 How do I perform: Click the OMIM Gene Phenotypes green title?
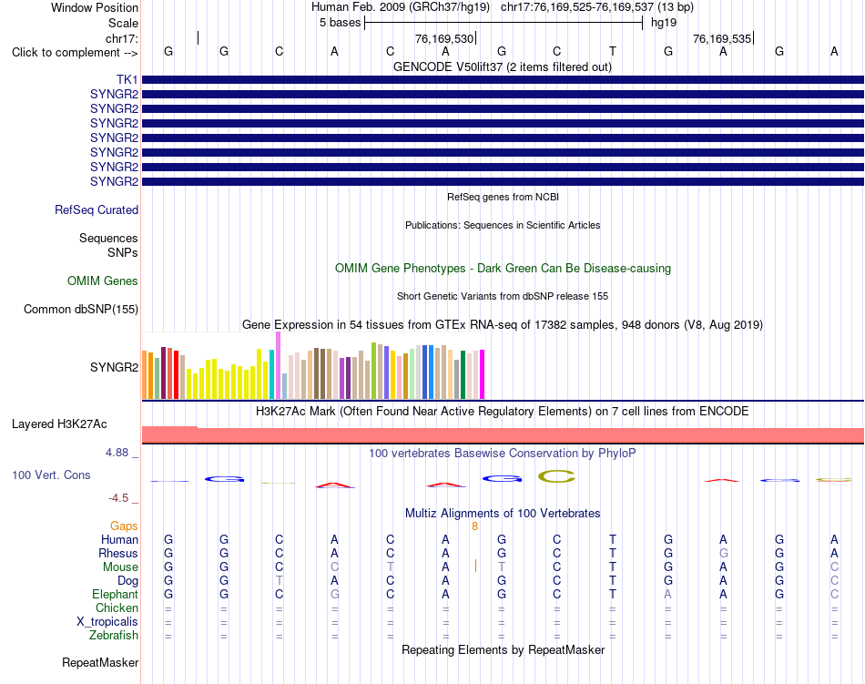pyautogui.click(x=503, y=268)
